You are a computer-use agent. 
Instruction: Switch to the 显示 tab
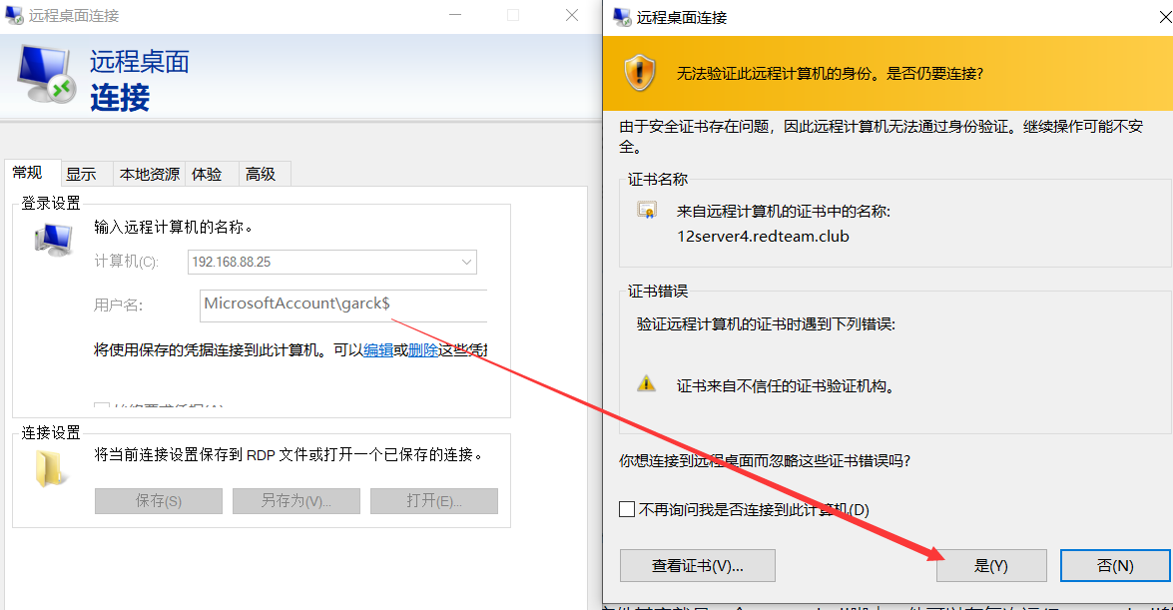tap(81, 174)
